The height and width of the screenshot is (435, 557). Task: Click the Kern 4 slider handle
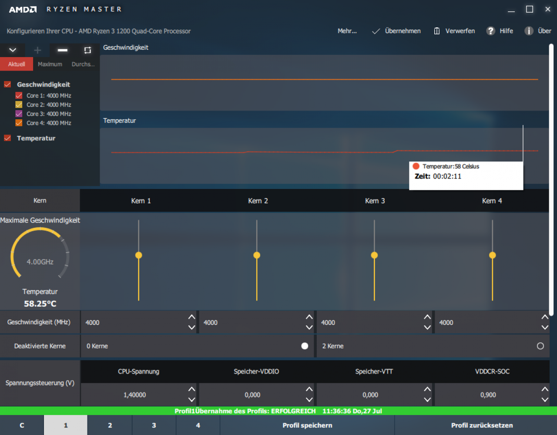pos(493,255)
